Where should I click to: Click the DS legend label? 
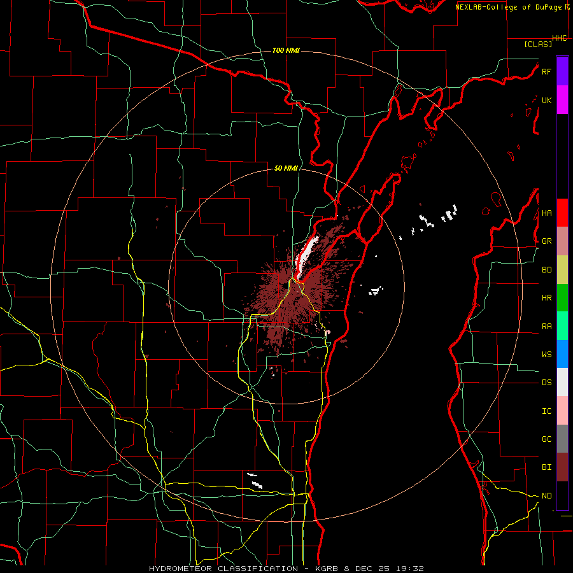click(546, 383)
